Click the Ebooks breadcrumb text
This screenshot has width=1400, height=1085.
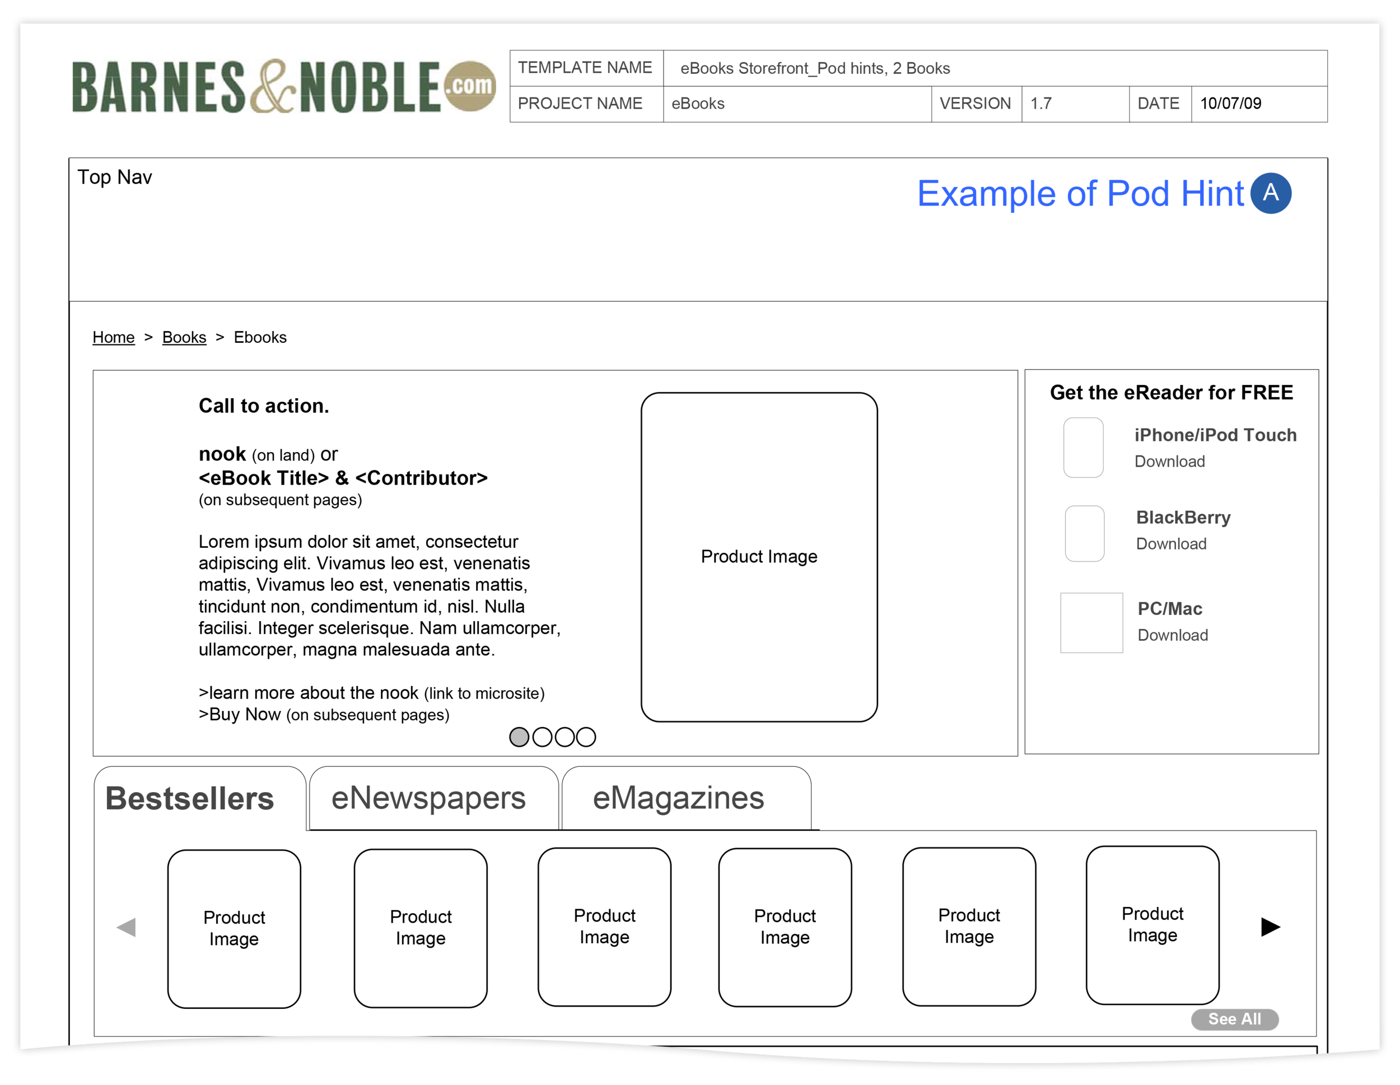click(260, 337)
